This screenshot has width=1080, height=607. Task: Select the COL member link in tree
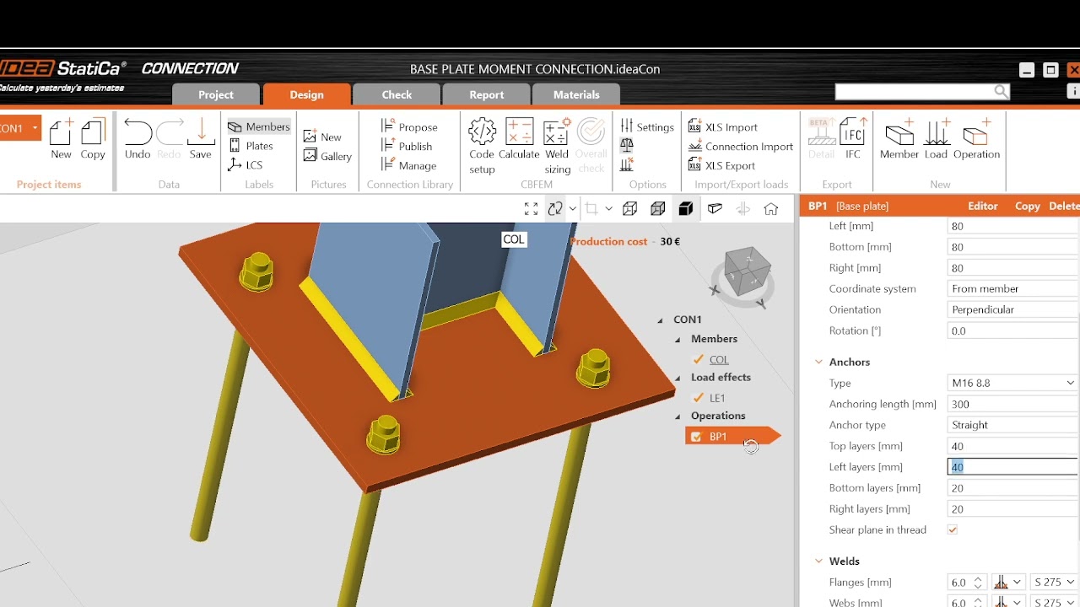click(719, 359)
